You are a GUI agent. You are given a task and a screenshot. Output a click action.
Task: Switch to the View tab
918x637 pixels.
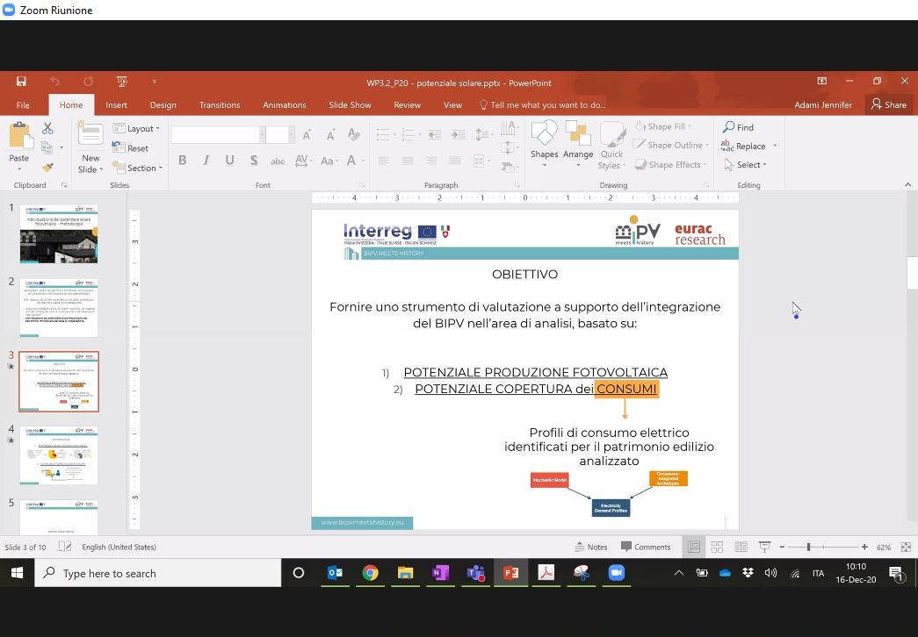pos(452,104)
